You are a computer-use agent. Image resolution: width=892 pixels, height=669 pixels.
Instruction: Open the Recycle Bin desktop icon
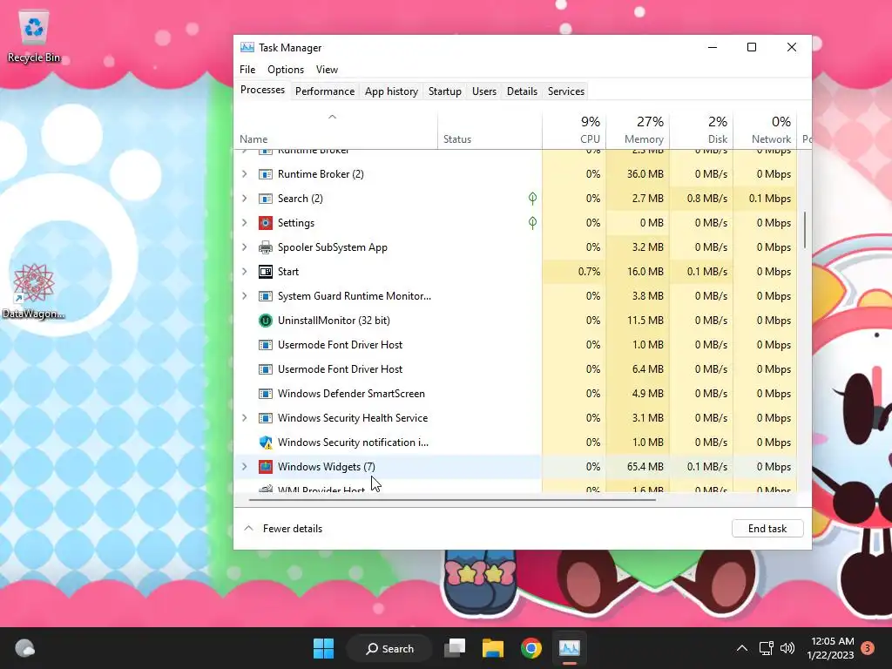[34, 37]
